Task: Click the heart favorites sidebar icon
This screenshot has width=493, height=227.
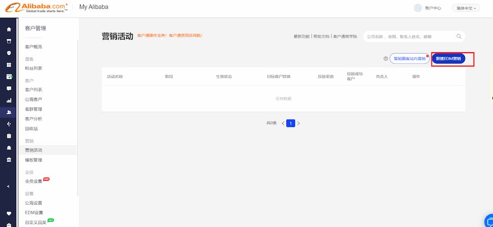Action: tap(8, 213)
